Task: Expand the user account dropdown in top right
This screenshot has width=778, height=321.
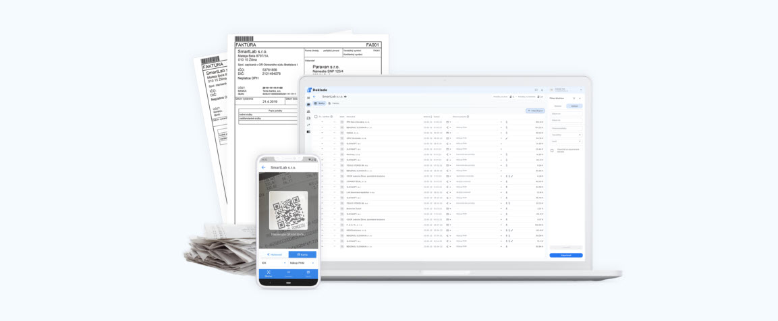Action: (580, 90)
